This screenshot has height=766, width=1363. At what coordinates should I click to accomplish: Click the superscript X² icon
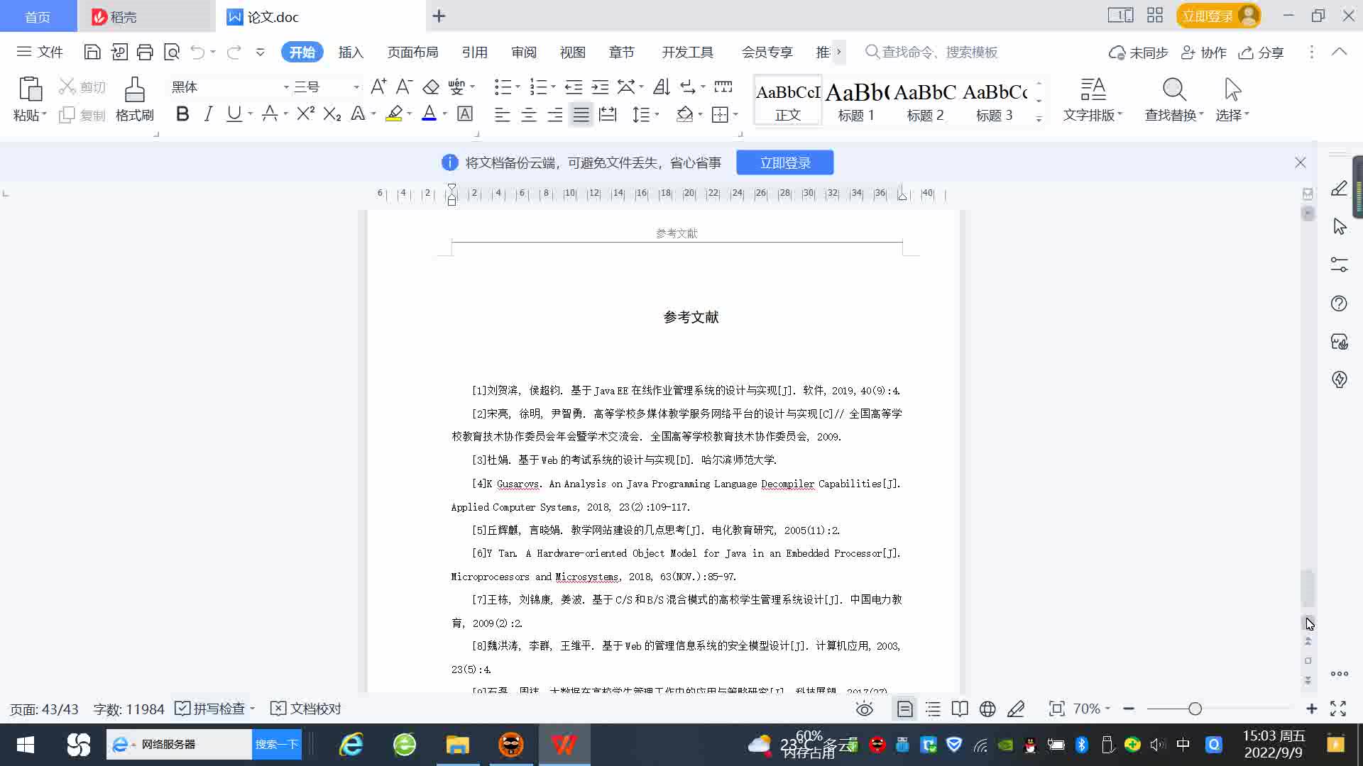[x=305, y=114]
